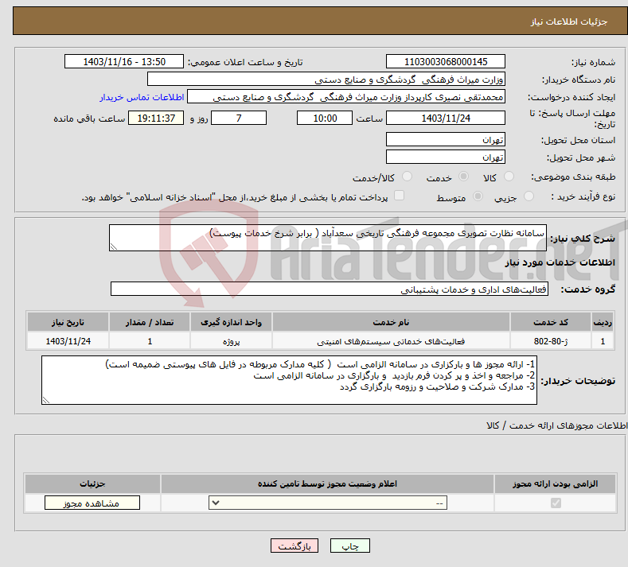Click the کد خدمت column header
Image resolution: width=628 pixels, height=567 pixels.
[x=551, y=322]
